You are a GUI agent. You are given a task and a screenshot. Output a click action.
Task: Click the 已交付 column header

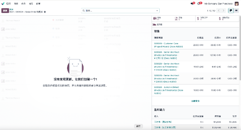pos(218,38)
